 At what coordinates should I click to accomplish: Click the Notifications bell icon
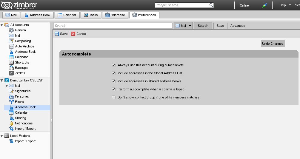click(x=11, y=123)
